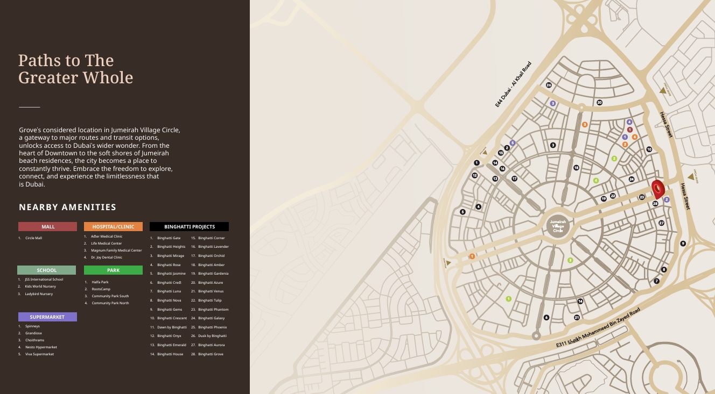Click the HOSPITAL/CLINIC legend header

point(113,227)
